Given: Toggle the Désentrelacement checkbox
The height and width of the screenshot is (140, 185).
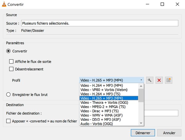Looking at the screenshot, I should pos(11,69).
